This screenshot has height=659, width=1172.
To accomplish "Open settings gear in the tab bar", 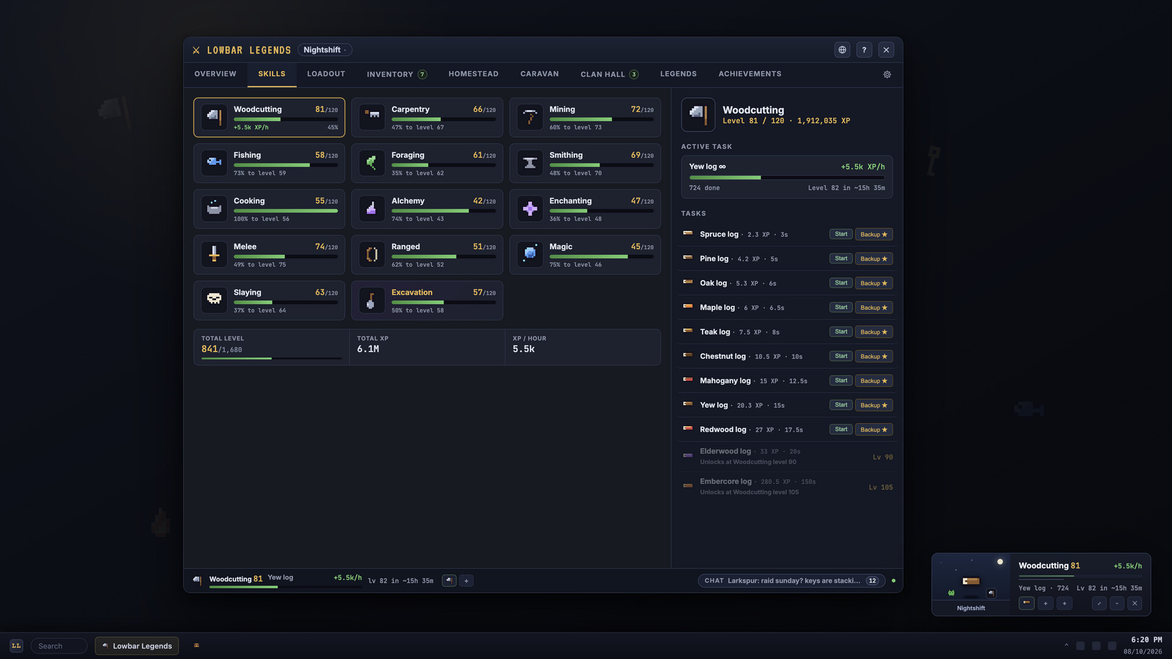I will point(887,74).
